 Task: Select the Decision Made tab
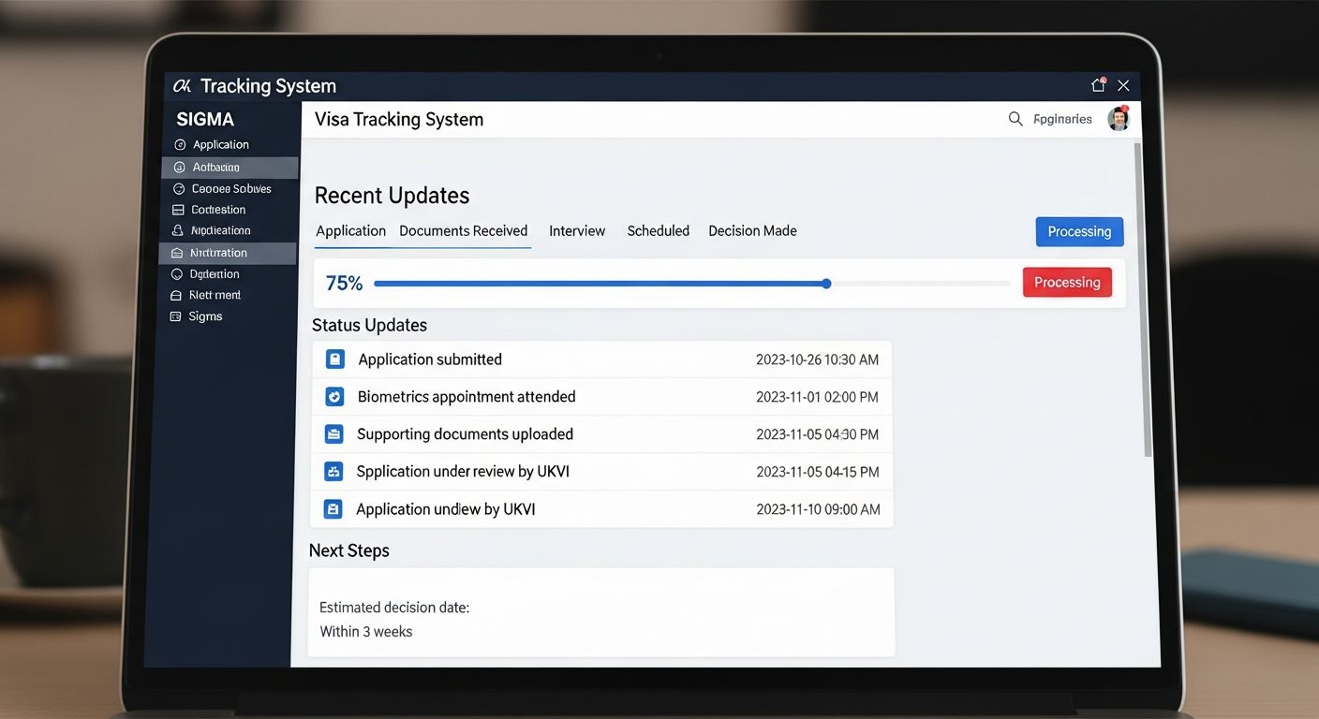[x=752, y=231]
